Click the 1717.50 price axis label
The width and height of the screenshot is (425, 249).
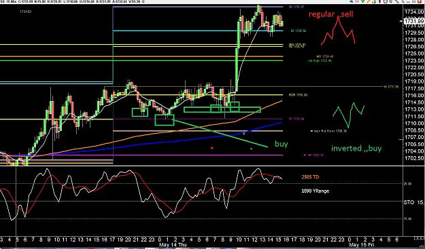pyautogui.click(x=414, y=88)
